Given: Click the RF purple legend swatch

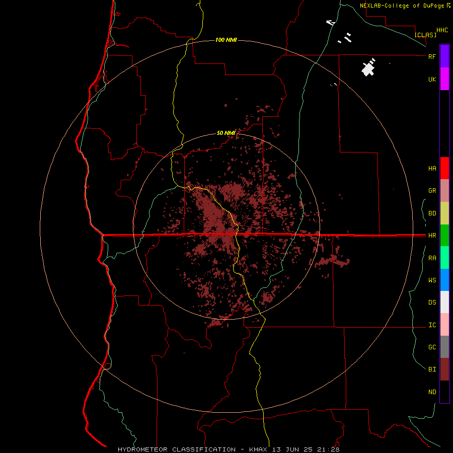Looking at the screenshot, I should (x=444, y=56).
